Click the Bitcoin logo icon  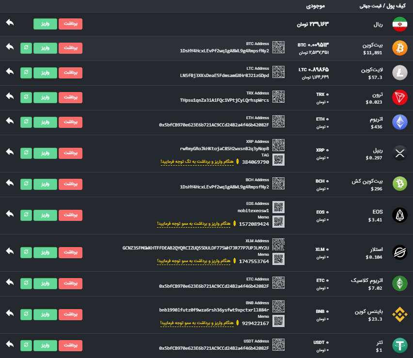pos(400,47)
